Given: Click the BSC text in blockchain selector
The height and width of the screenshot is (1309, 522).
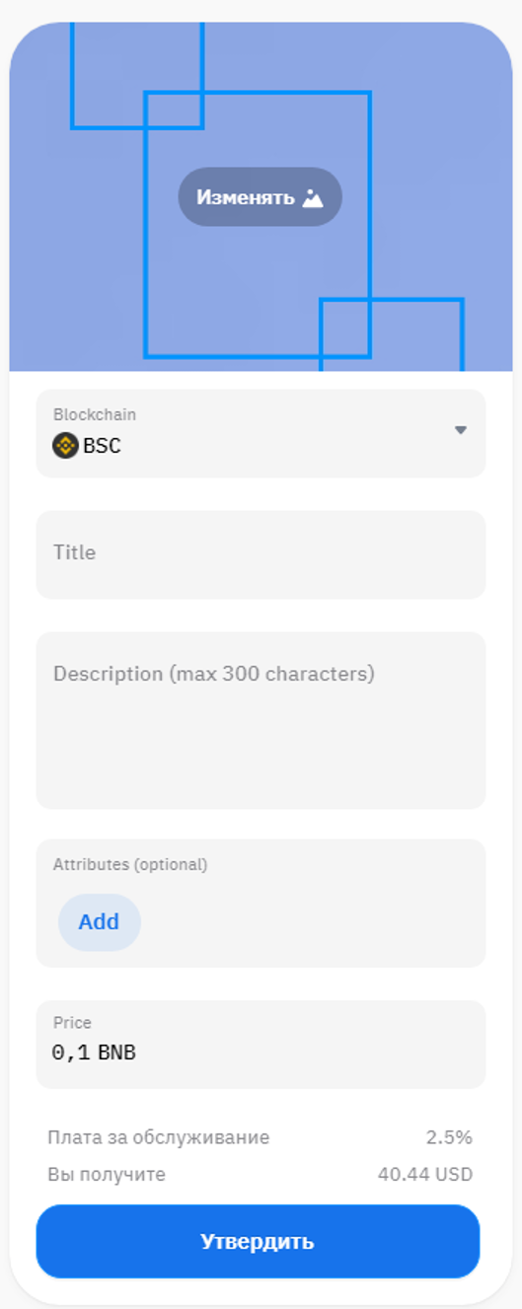Looking at the screenshot, I should [102, 446].
